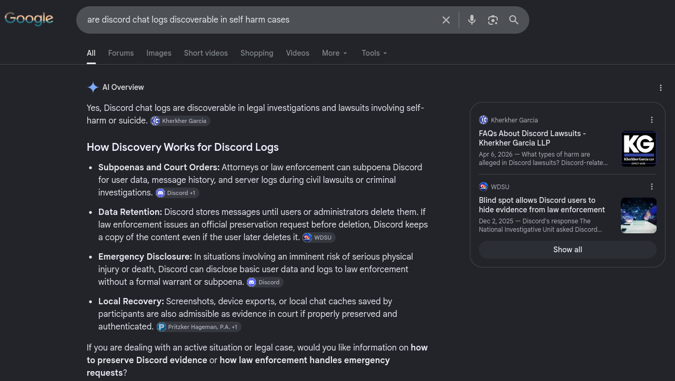675x381 pixels.
Task: Switch to the Shopping tab
Action: 257,53
